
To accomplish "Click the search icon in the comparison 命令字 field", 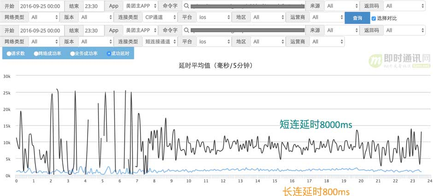I will click(x=187, y=30).
